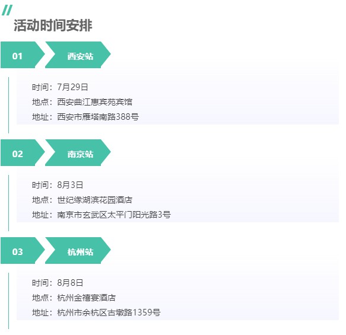The width and height of the screenshot is (346, 335).
Task: Click the date 8月8日
Action: pos(70,283)
